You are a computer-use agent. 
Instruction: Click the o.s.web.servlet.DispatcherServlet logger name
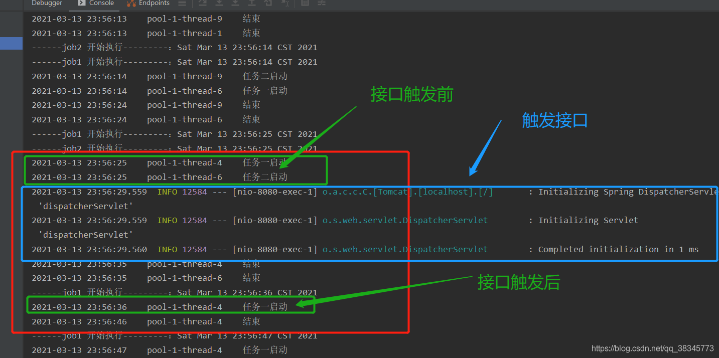tap(404, 220)
